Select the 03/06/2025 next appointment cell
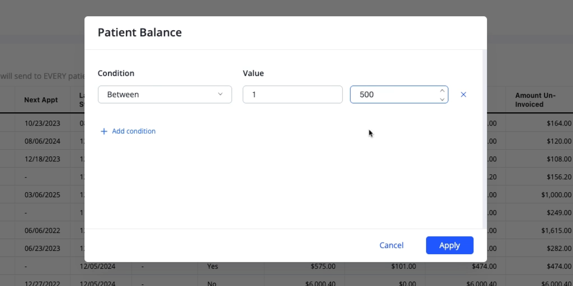Image resolution: width=573 pixels, height=286 pixels. 42,195
